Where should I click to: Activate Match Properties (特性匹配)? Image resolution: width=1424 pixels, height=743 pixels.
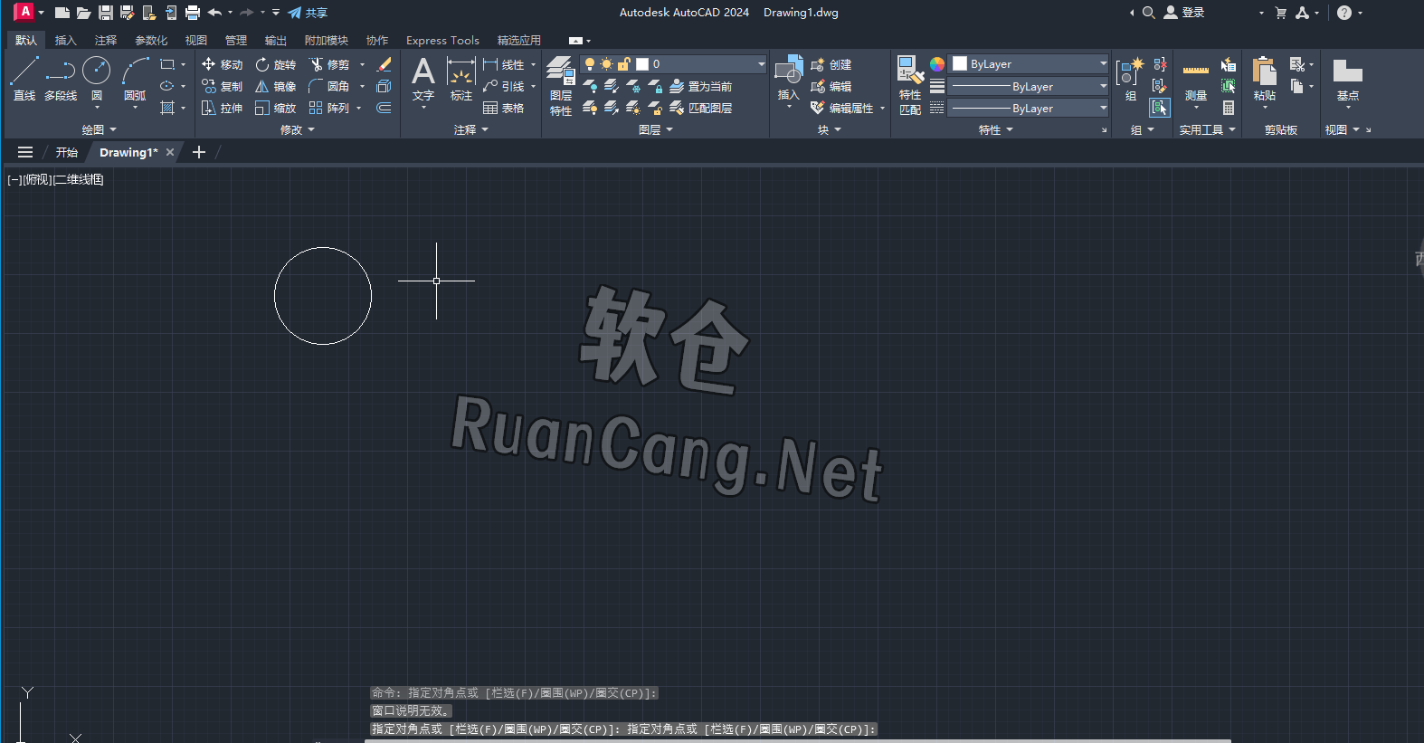[x=910, y=86]
